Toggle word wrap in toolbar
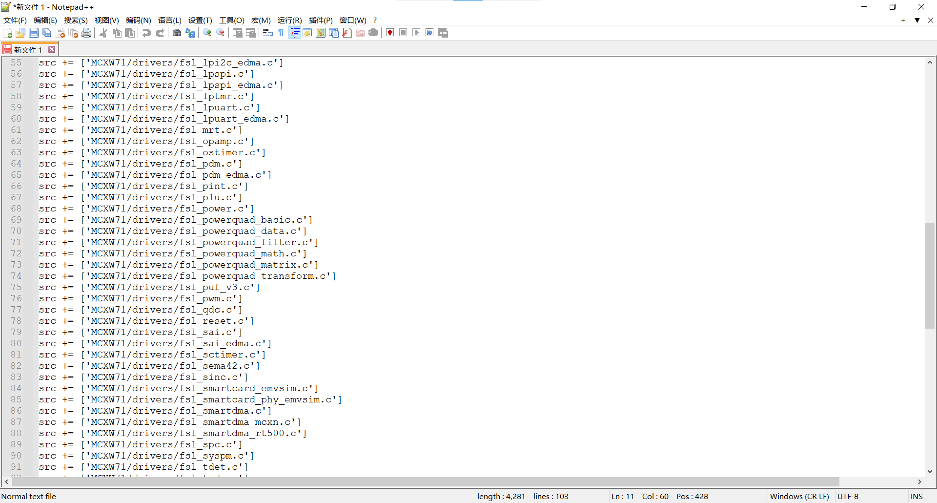The image size is (937, 503). point(267,33)
